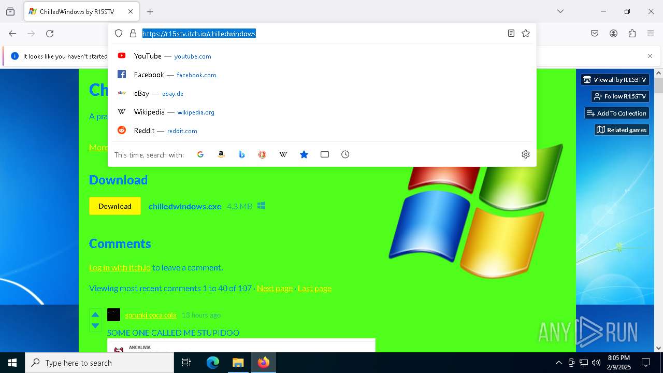The height and width of the screenshot is (373, 663).
Task: Open Save to Pocket icon
Action: point(595,34)
